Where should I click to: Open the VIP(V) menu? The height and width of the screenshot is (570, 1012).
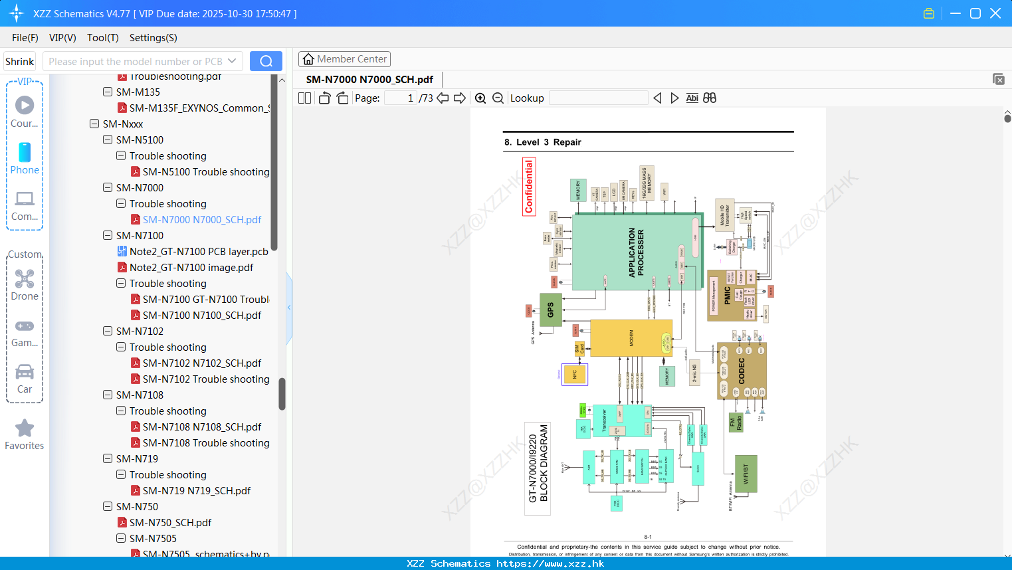pos(62,38)
